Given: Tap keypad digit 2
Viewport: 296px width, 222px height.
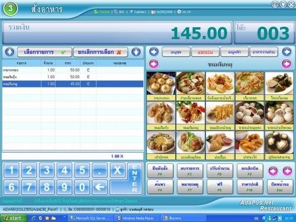Looking at the screenshot, I should 29,170.
